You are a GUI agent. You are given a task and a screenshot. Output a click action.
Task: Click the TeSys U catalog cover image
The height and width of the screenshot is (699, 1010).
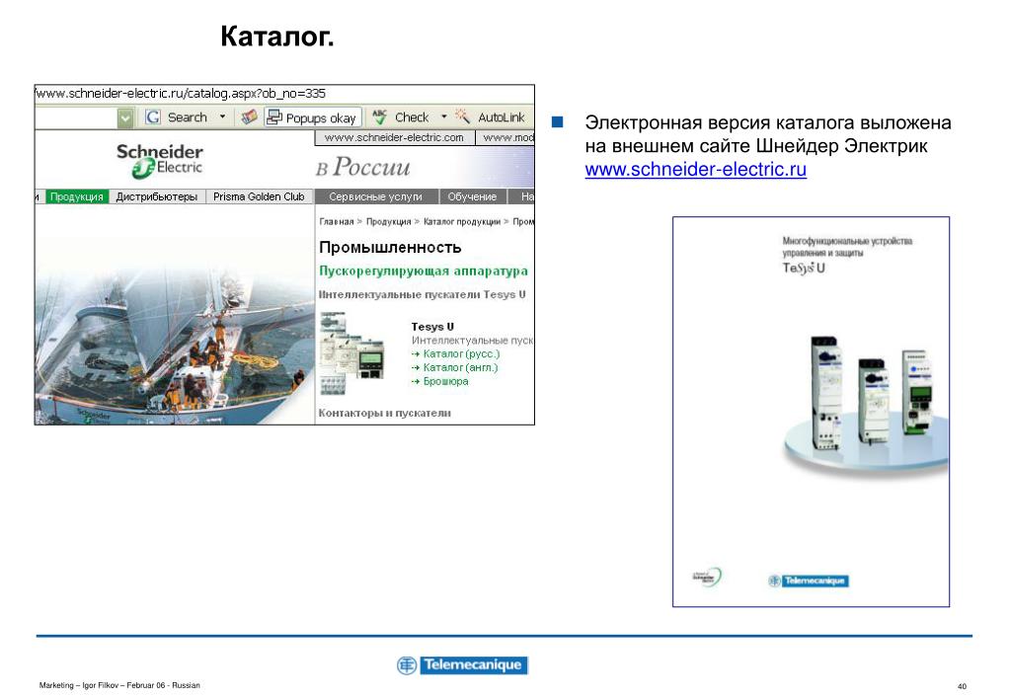[x=811, y=412]
